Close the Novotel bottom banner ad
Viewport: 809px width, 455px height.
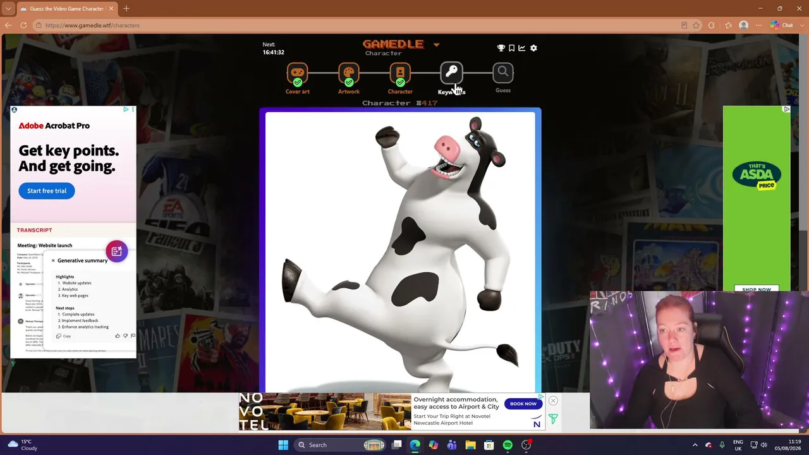pos(553,401)
